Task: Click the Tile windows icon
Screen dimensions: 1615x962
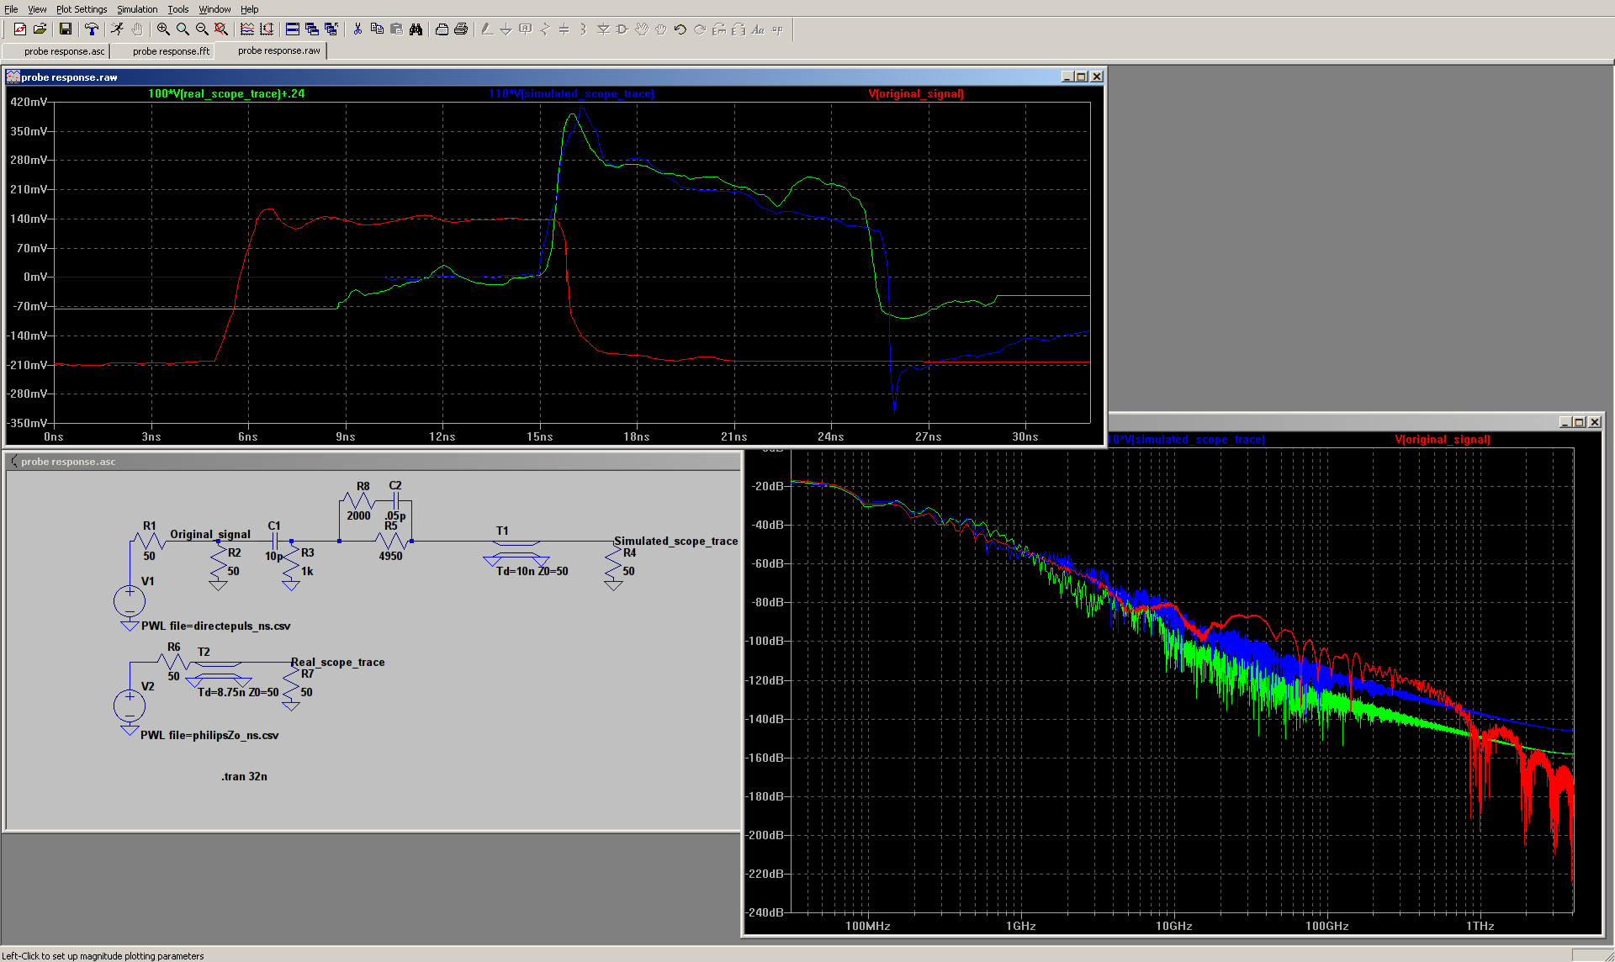Action: coord(292,29)
